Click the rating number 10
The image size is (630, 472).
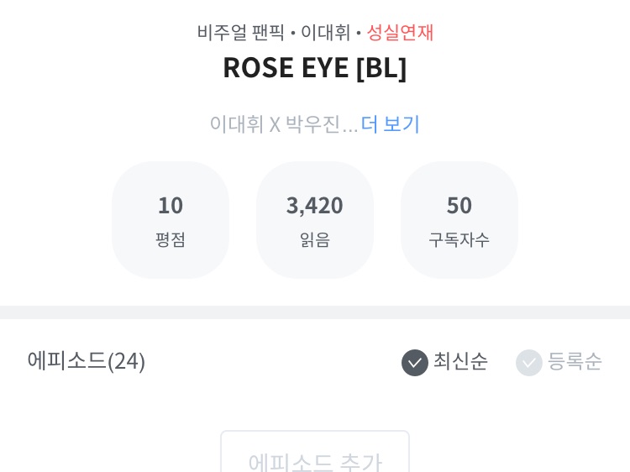click(171, 205)
